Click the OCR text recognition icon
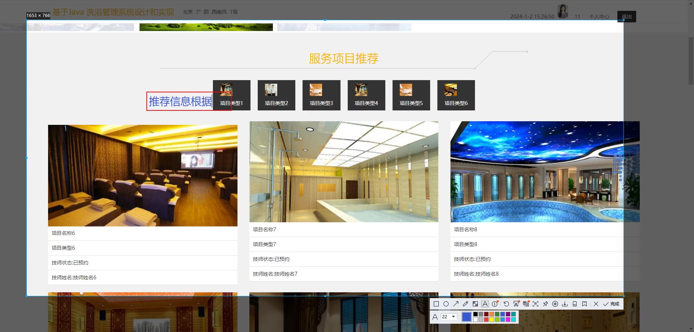This screenshot has height=332, width=694. pyautogui.click(x=536, y=304)
